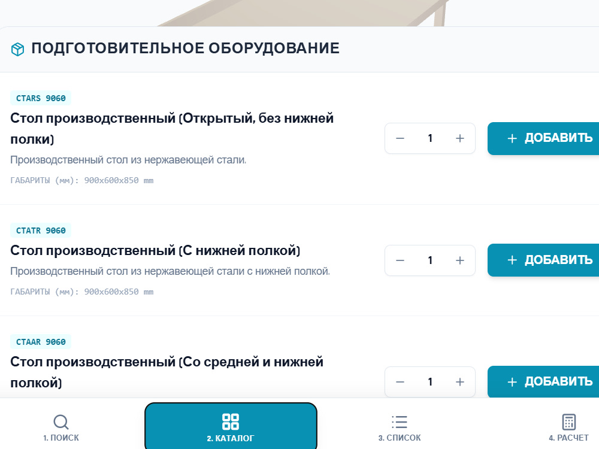Decrease quantity for CTAAR 9060
Image resolution: width=599 pixels, height=449 pixels.
[x=400, y=382]
